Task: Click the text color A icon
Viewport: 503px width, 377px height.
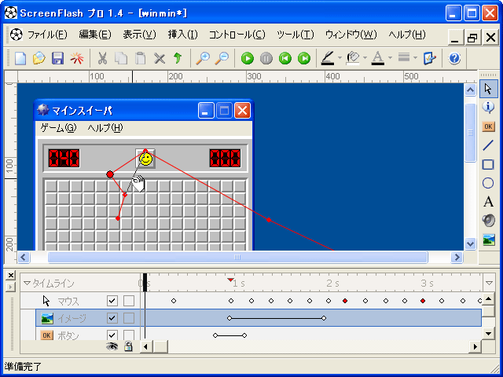Action: (x=378, y=58)
